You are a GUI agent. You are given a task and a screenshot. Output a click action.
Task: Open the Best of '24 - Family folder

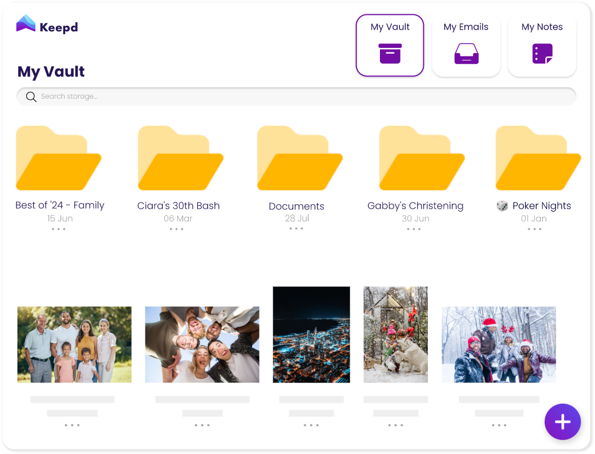tap(58, 159)
